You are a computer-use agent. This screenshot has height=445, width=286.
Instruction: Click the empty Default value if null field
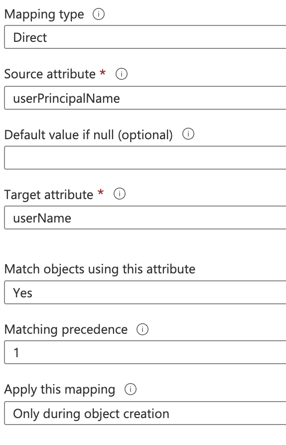pyautogui.click(x=145, y=158)
